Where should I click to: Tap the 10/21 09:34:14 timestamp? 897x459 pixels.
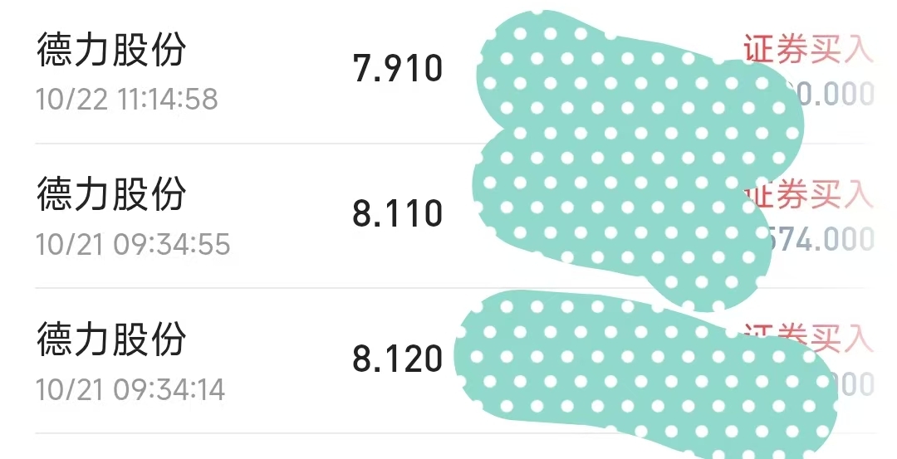pyautogui.click(x=130, y=389)
